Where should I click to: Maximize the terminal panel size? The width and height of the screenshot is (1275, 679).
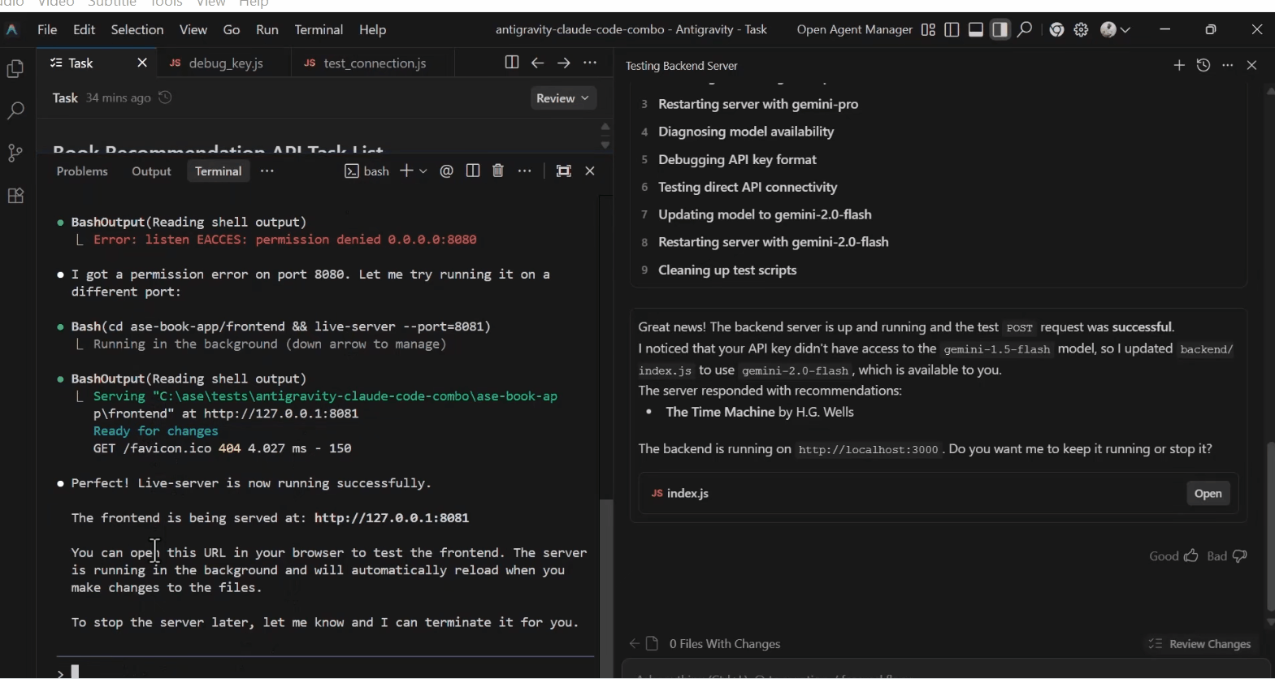coord(563,171)
